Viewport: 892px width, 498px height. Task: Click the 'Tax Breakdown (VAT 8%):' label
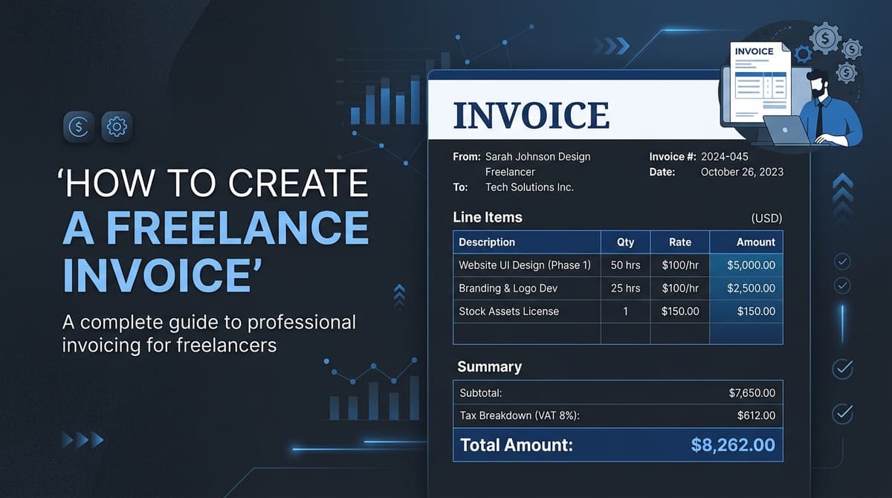pos(520,415)
